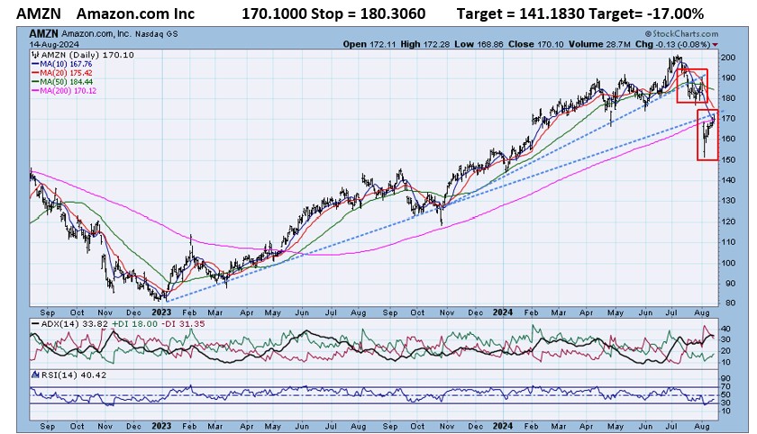The width and height of the screenshot is (757, 434).
Task: Click the ADX(14) 33.82 indicator label
Action: click(x=74, y=323)
